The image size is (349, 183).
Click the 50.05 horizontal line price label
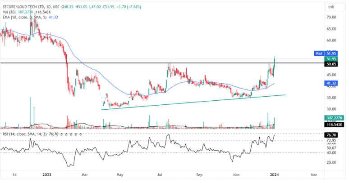click(x=331, y=64)
